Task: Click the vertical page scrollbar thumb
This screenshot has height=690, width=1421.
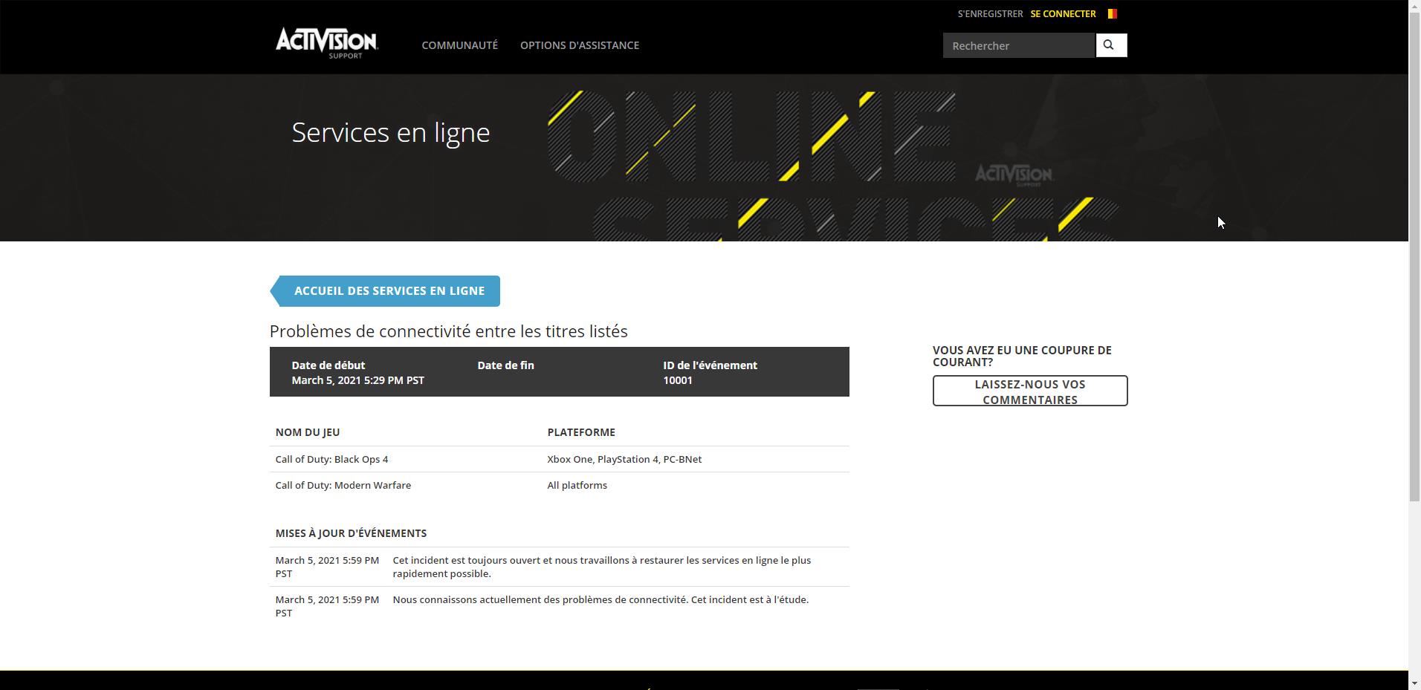Action: pos(1414,253)
